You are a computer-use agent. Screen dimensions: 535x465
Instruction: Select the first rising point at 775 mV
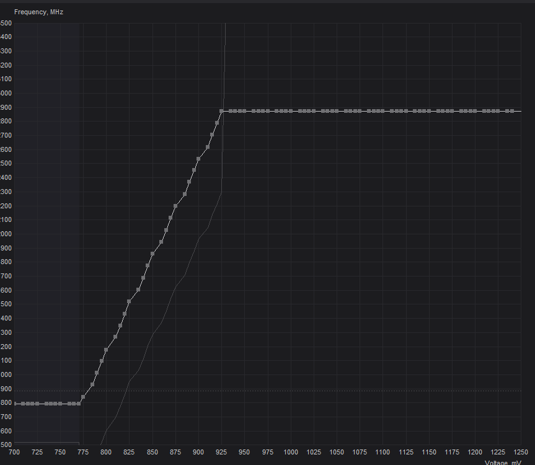click(x=83, y=397)
